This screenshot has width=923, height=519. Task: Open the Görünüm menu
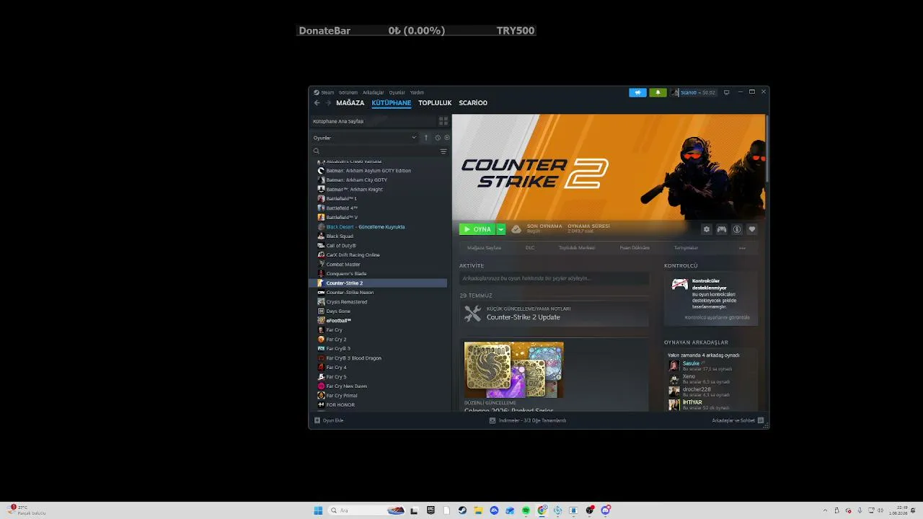348,92
